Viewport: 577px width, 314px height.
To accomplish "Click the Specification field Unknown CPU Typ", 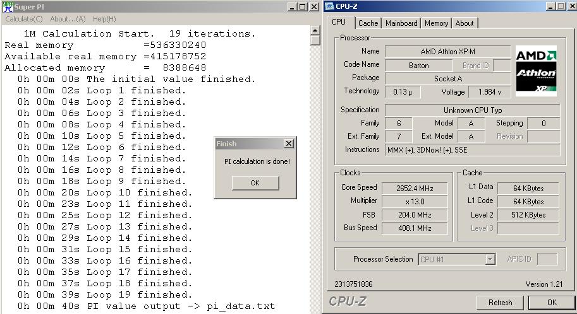I will 473,110.
